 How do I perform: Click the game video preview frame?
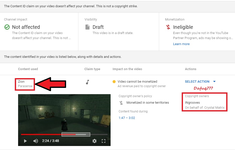pyautogui.click(x=64, y=113)
